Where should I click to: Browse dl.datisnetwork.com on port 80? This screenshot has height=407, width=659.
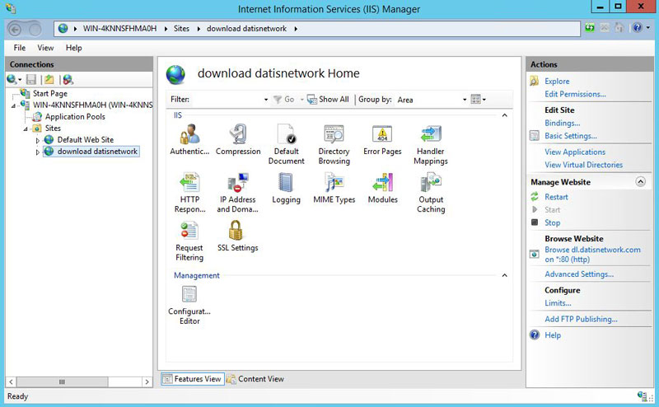[x=592, y=255]
